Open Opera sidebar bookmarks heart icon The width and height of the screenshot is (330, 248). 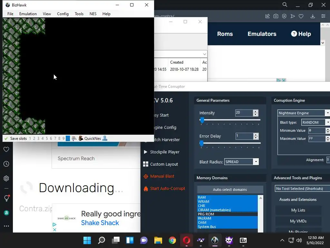[x=6, y=149]
